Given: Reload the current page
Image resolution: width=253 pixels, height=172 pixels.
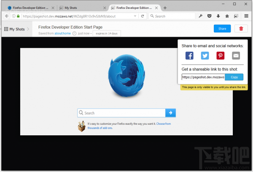Looking at the screenshot, I should click(143, 16).
